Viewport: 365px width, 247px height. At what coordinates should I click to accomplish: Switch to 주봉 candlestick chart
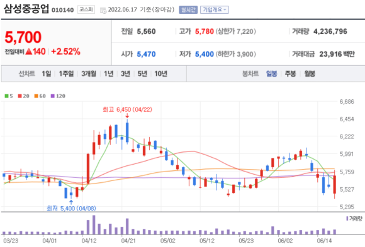[x=291, y=74]
